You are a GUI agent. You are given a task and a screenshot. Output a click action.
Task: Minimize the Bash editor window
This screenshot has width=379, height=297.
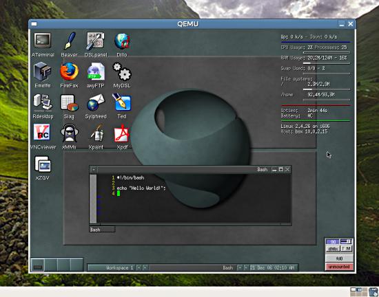(x=274, y=170)
